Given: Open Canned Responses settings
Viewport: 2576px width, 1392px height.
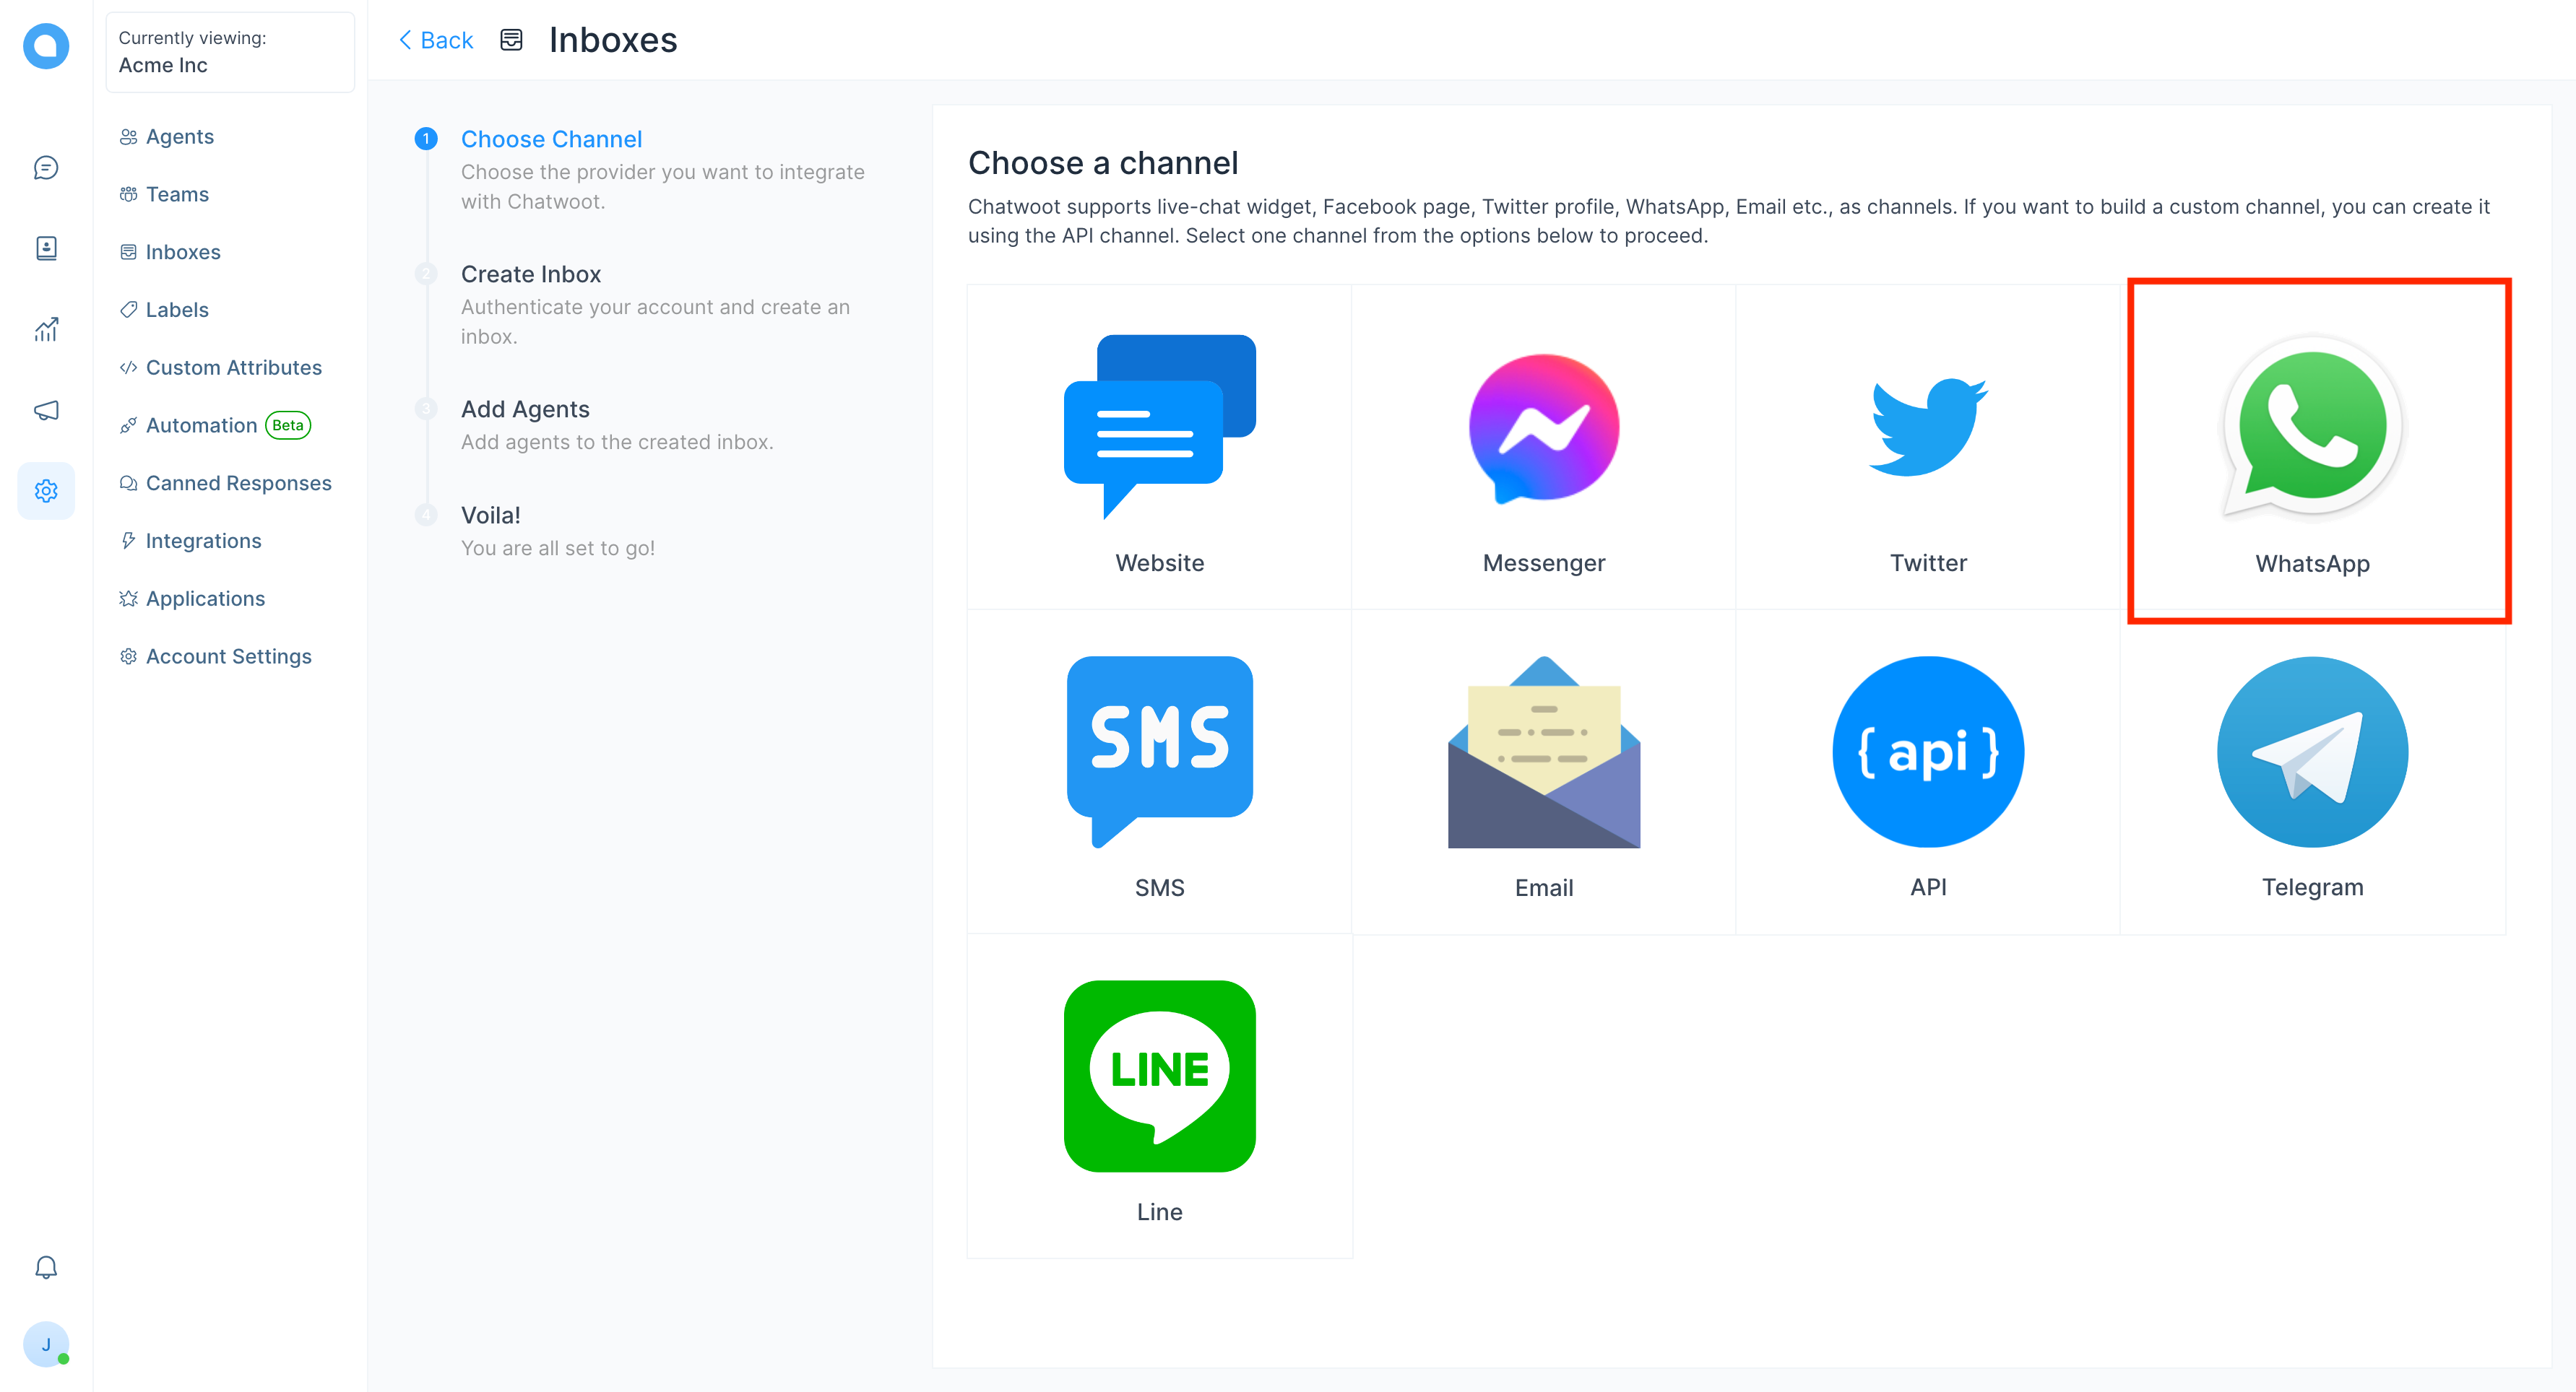Looking at the screenshot, I should pyautogui.click(x=238, y=482).
